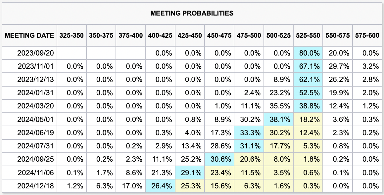This screenshot has width=384, height=195.
Task: Select the yellow 25.3% cell
Action: click(190, 186)
